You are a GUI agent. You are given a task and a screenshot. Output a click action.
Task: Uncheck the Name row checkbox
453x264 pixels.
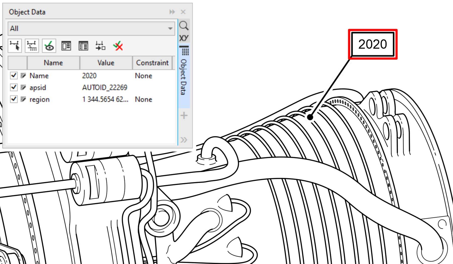point(14,75)
